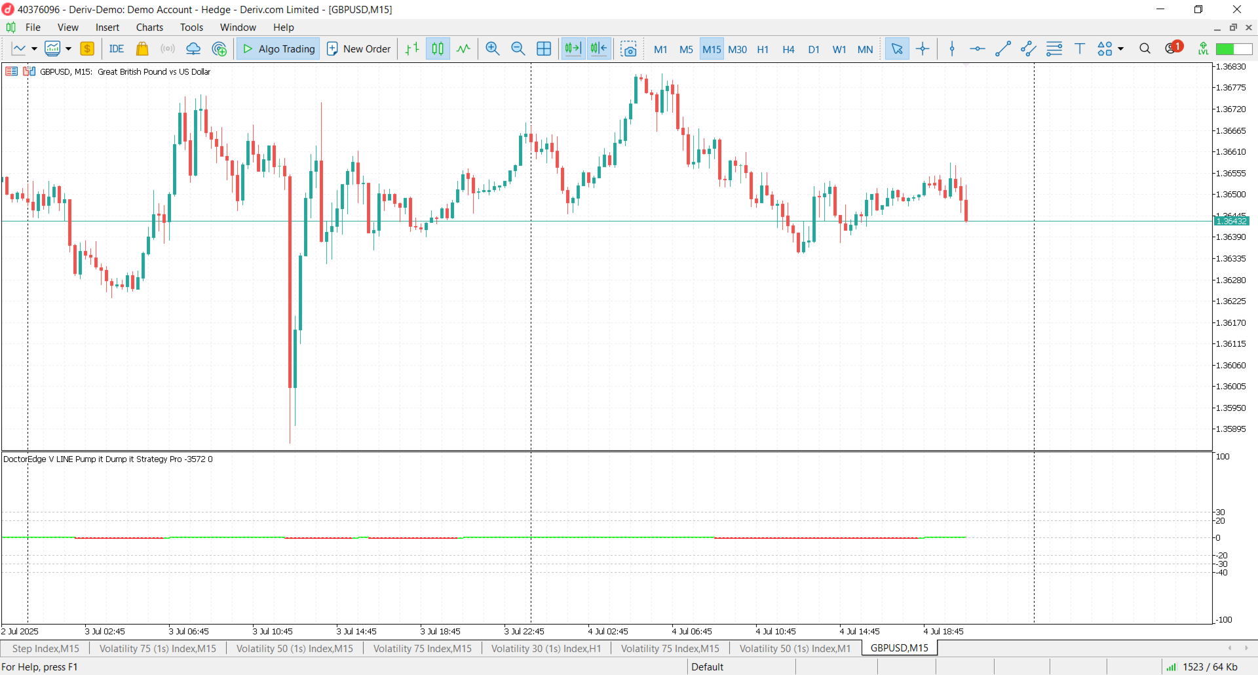Expand the new chart dropdown arrow
This screenshot has width=1258, height=675.
pos(34,48)
